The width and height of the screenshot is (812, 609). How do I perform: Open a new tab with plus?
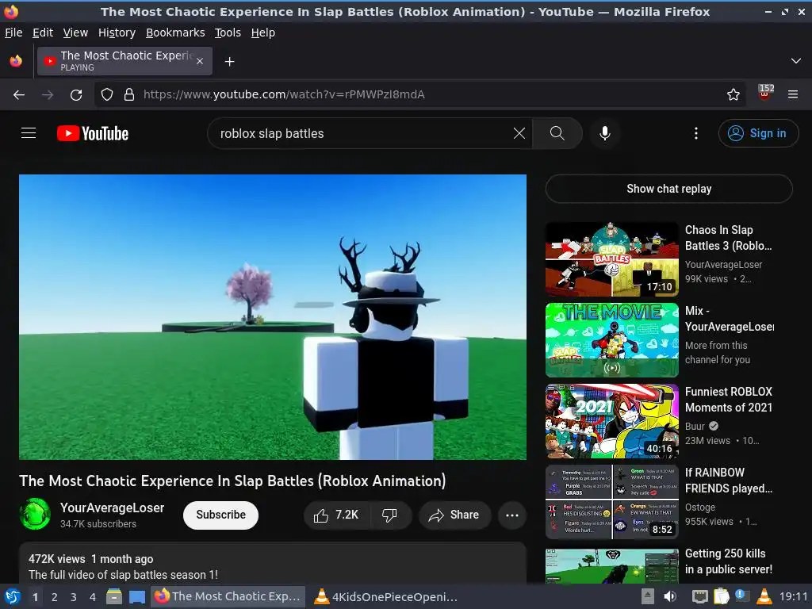pos(229,62)
